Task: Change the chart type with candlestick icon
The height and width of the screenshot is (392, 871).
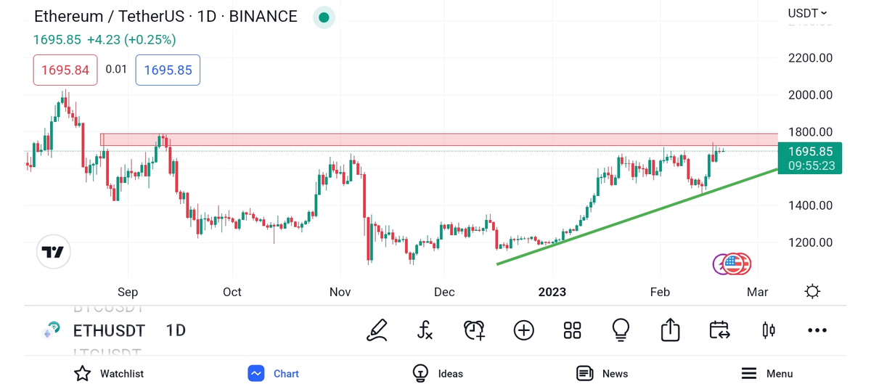Action: [x=768, y=330]
